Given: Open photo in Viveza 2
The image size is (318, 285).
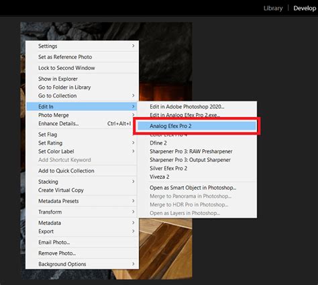Looking at the screenshot, I should click(x=197, y=177).
